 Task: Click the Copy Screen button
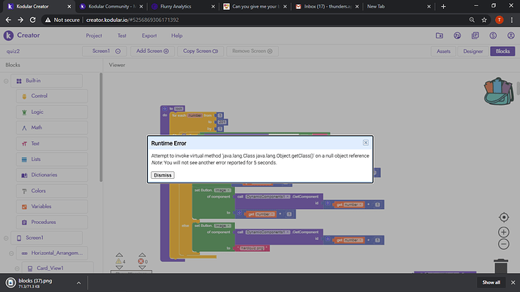tap(200, 51)
